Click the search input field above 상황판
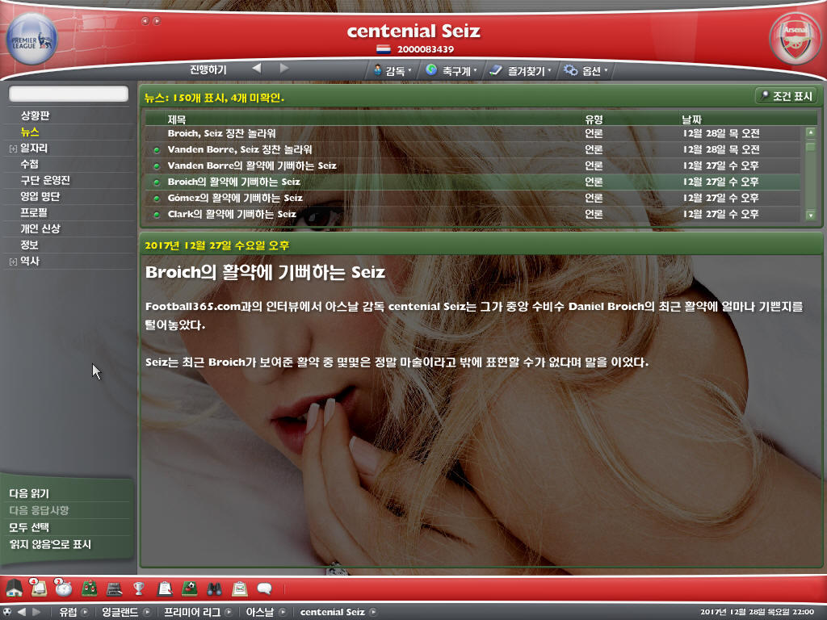This screenshot has width=827, height=620. coord(67,94)
